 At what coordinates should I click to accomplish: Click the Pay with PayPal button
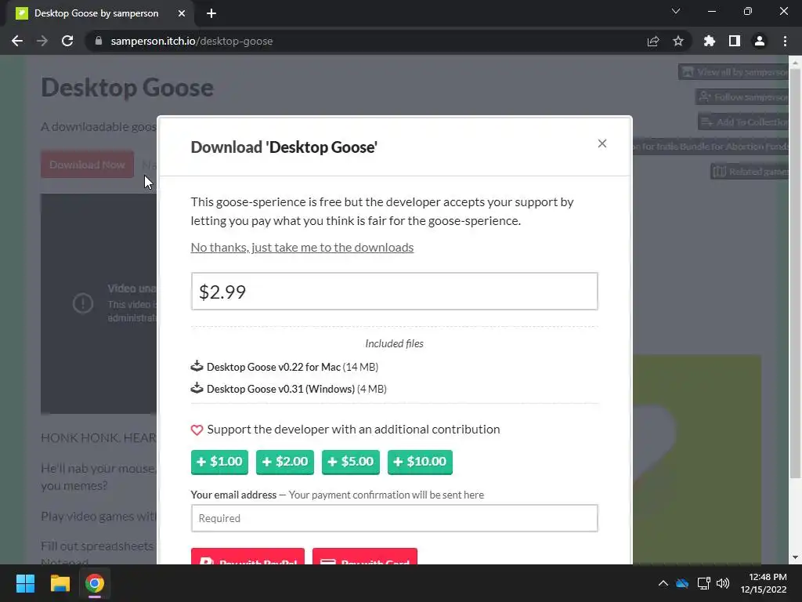coord(247,557)
